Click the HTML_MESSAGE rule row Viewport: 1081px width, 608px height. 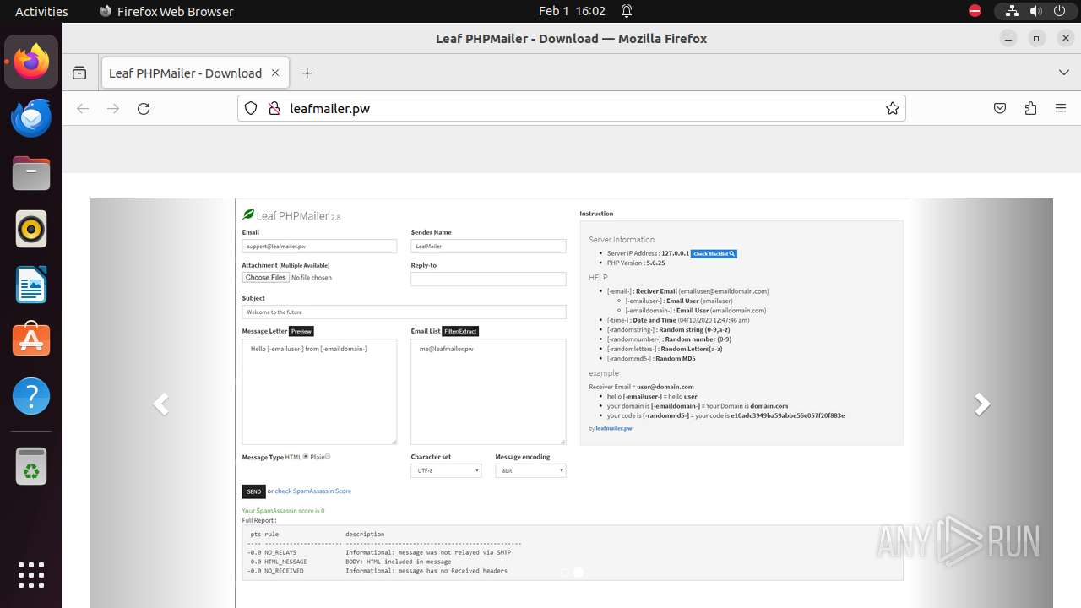(350, 562)
